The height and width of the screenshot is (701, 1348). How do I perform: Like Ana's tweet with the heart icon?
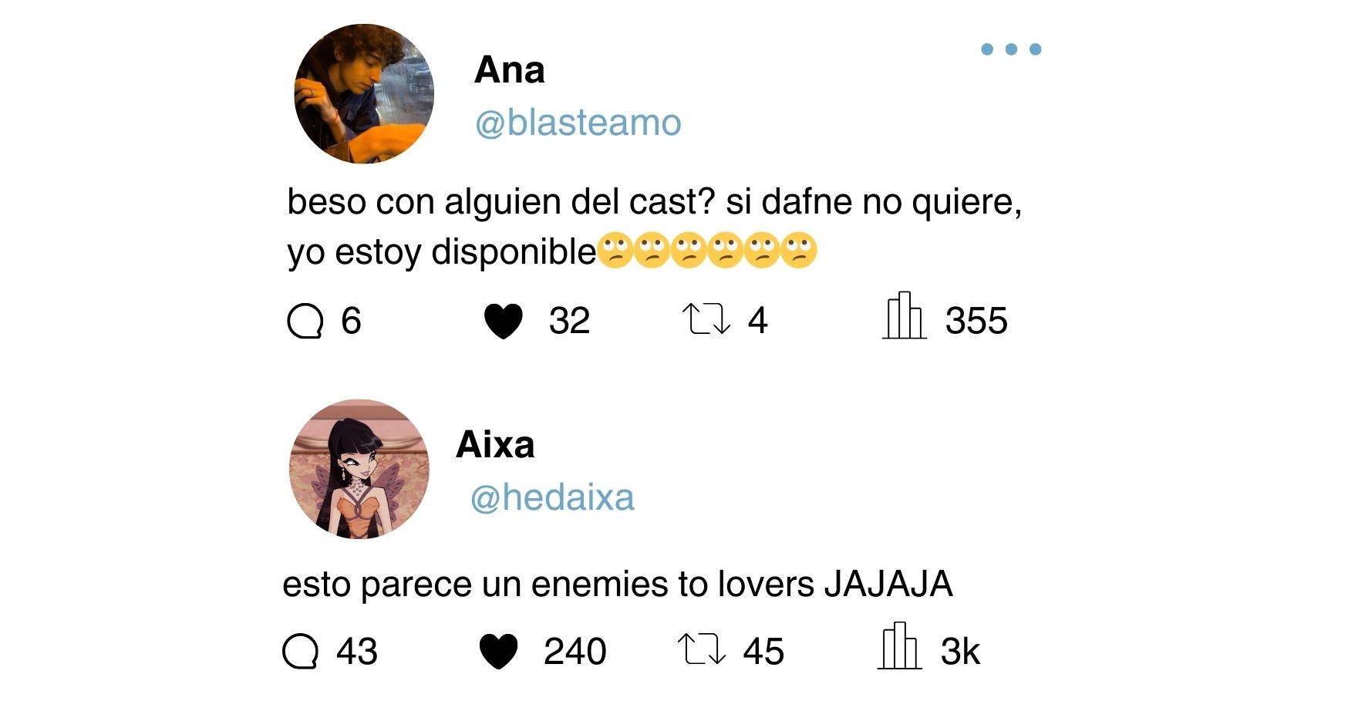(503, 322)
